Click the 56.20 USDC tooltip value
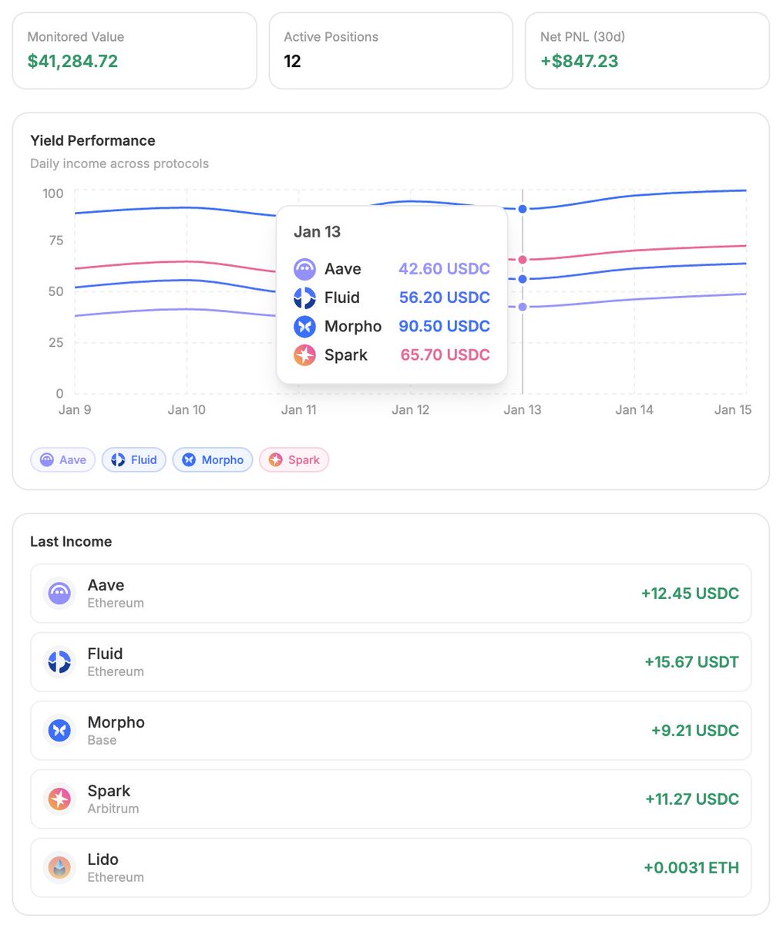Viewport: 780px width, 925px height. (x=444, y=298)
